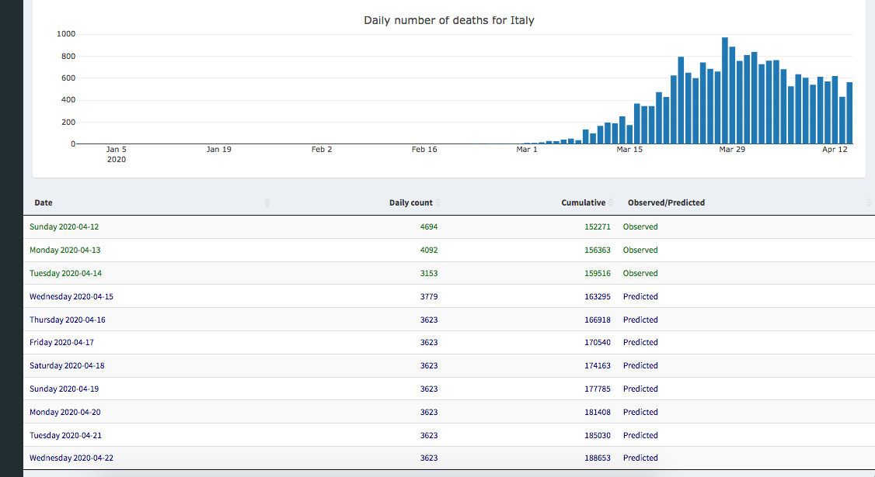Click the chart title for Italy deaths

(x=448, y=21)
